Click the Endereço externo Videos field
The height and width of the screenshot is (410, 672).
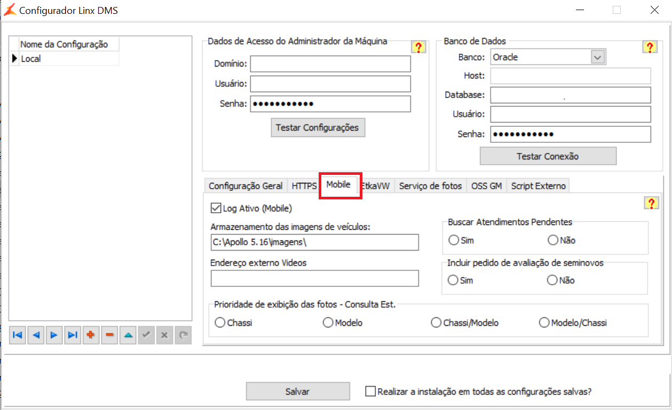[x=315, y=278]
